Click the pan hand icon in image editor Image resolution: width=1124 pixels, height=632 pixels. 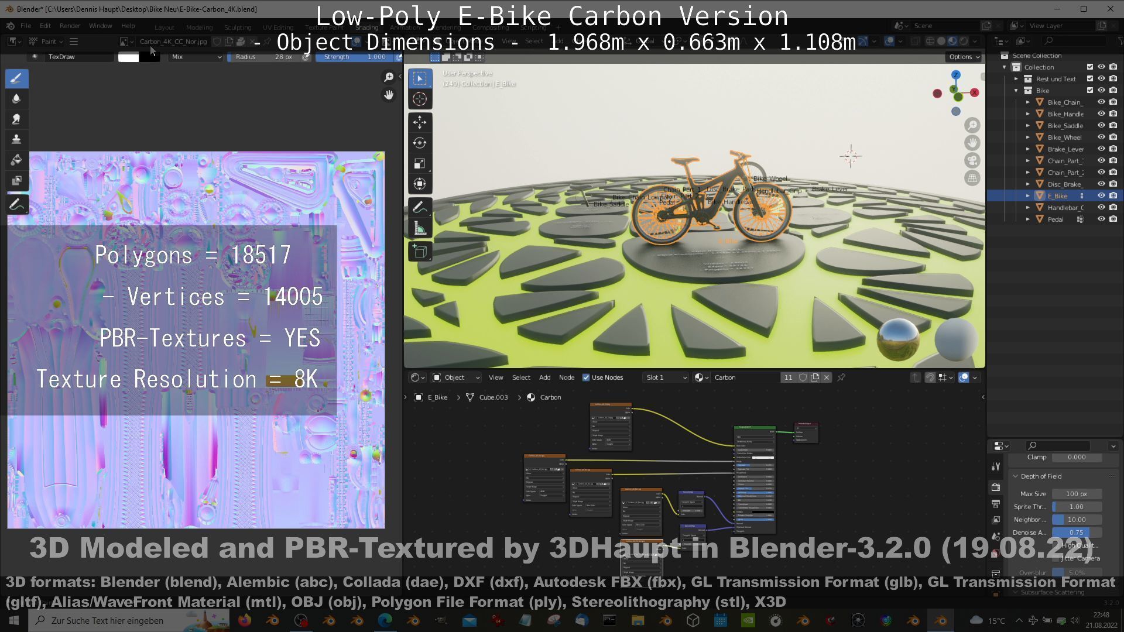[389, 95]
